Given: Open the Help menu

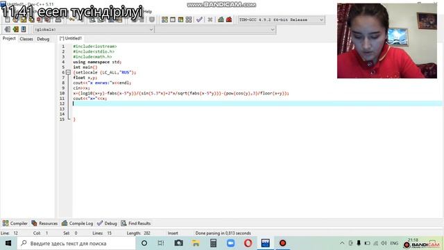Looking at the screenshot, I should pyautogui.click(x=148, y=12).
